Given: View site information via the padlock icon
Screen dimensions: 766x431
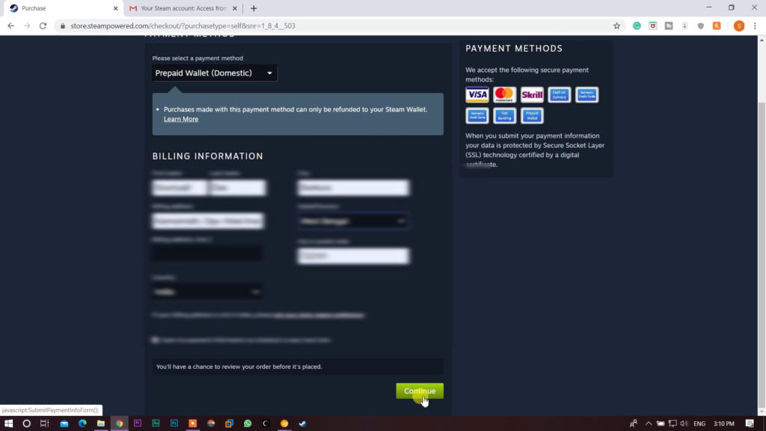Looking at the screenshot, I should pyautogui.click(x=63, y=26).
